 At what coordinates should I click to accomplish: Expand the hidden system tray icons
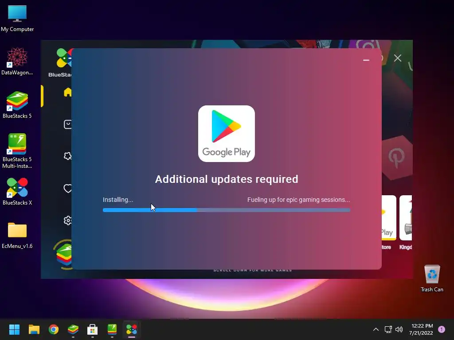(376, 329)
